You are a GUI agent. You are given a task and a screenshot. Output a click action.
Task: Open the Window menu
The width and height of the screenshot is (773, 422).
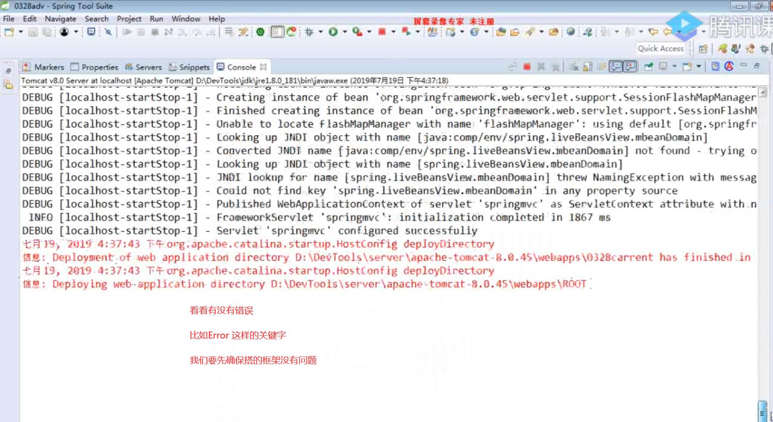pyautogui.click(x=186, y=19)
